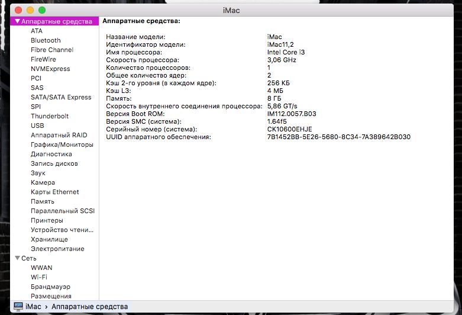The width and height of the screenshot is (462, 315).
Task: Click the model identifier value iMac11,2
Action: (280, 44)
